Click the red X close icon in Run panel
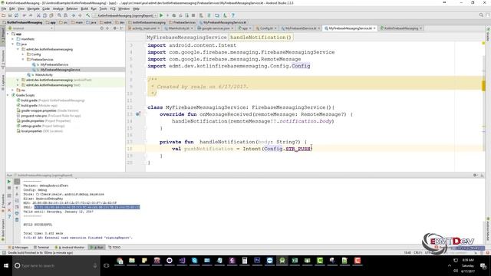 (x=9, y=210)
